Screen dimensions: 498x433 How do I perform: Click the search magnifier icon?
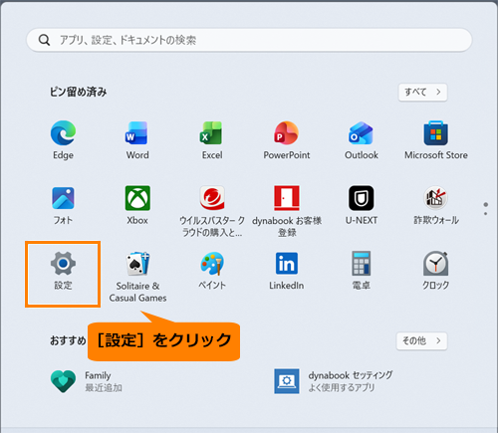pos(44,40)
